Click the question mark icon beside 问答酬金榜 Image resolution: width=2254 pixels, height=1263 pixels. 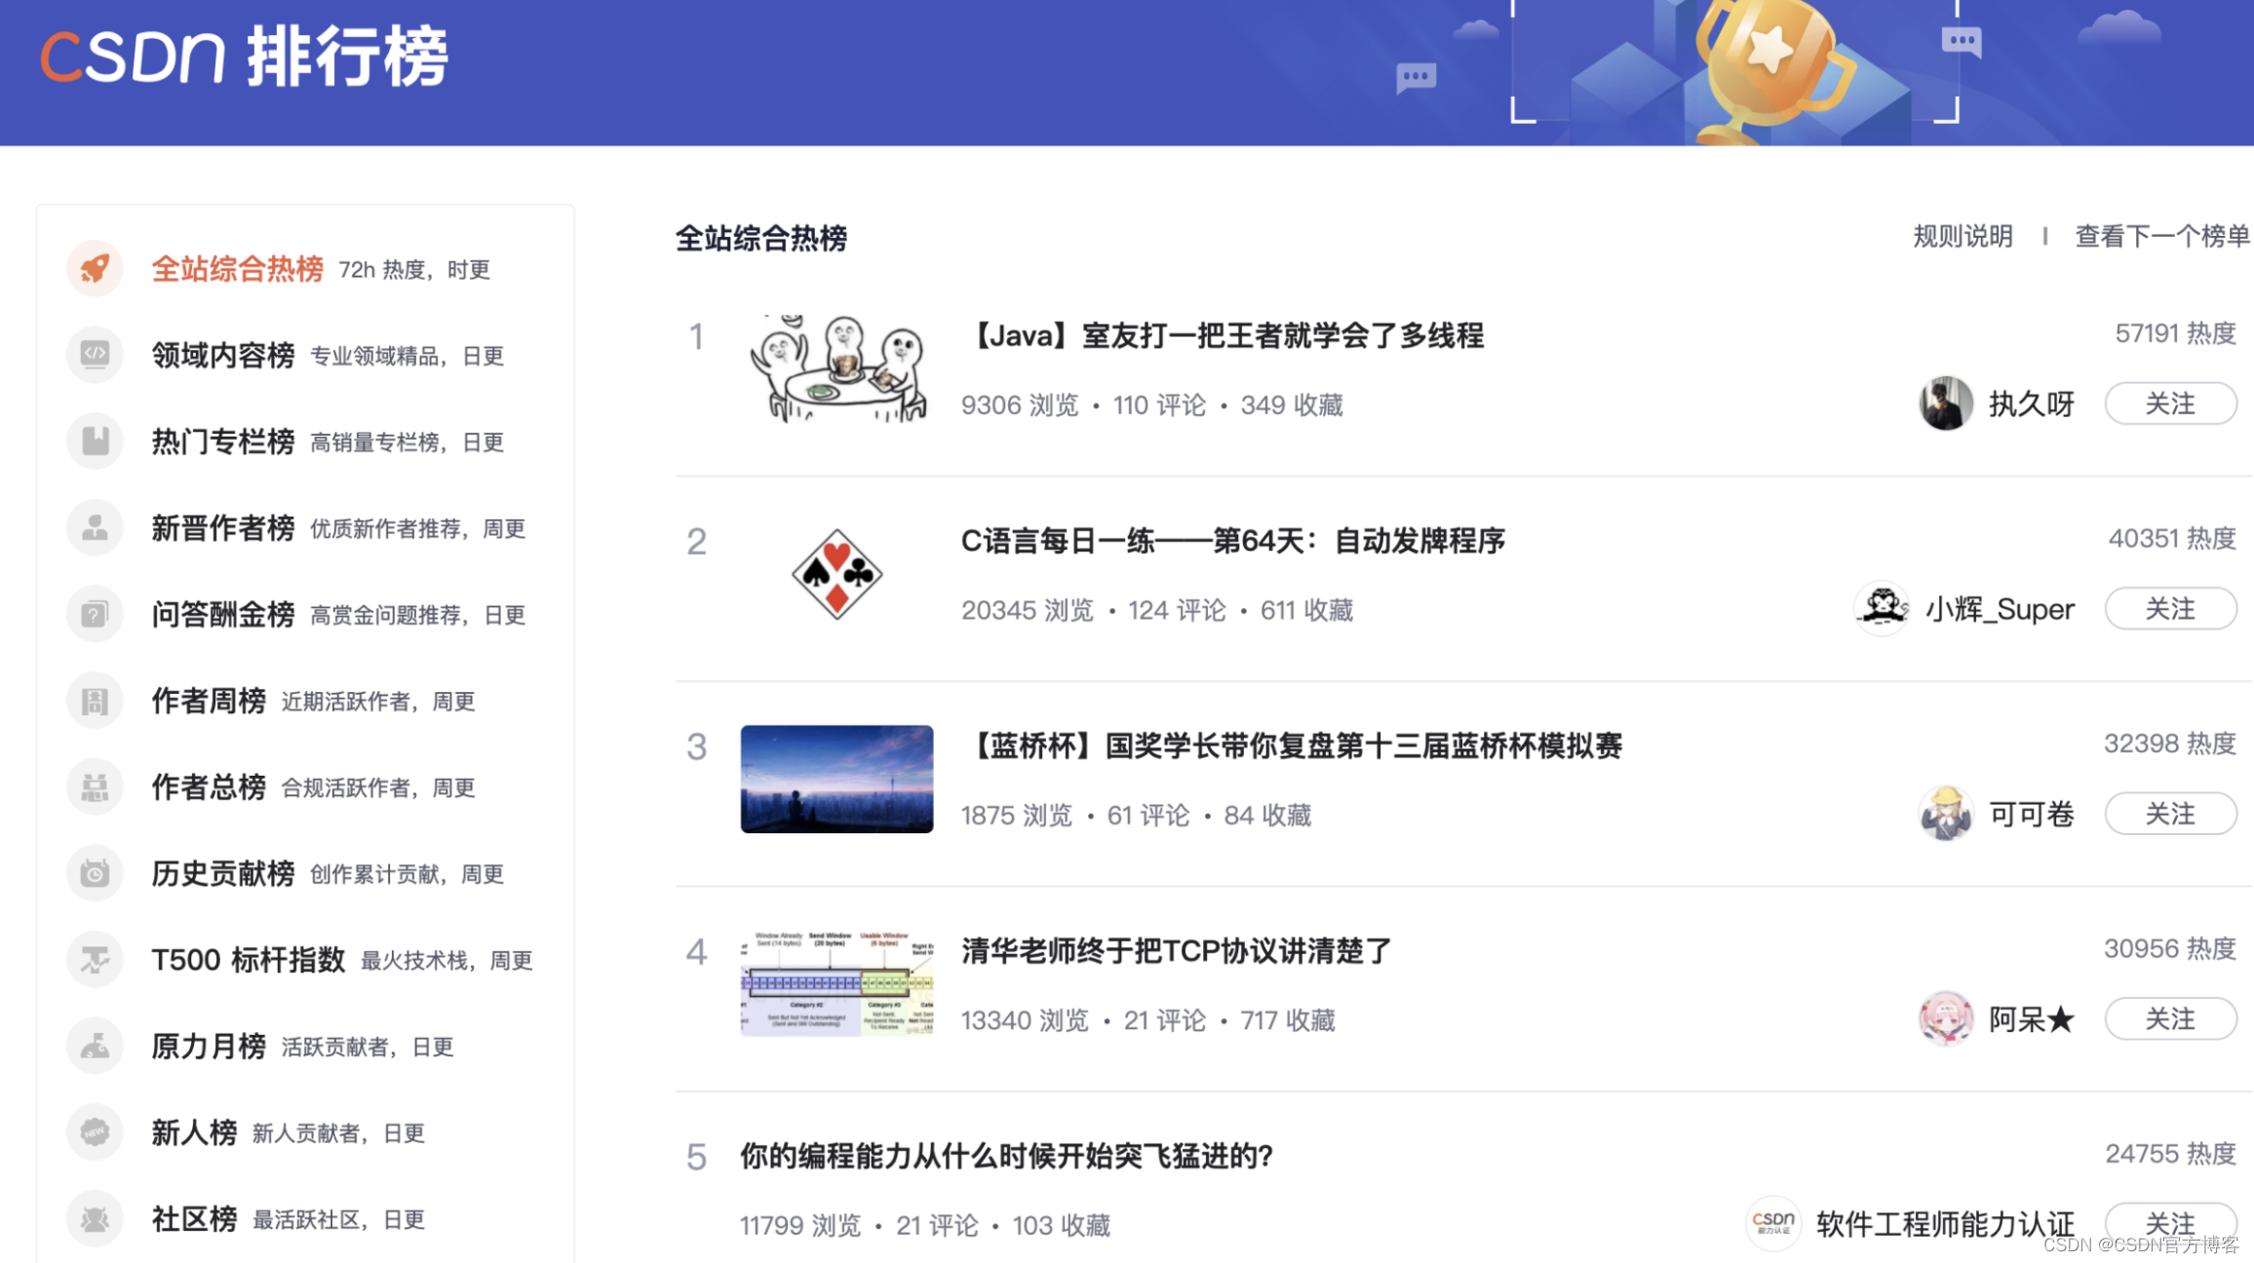pyautogui.click(x=95, y=614)
